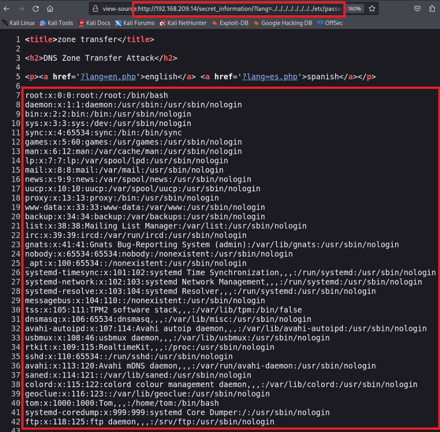Click the systemd-timesync line
Image resolution: width=440 pixels, height=432 pixels.
point(230,272)
